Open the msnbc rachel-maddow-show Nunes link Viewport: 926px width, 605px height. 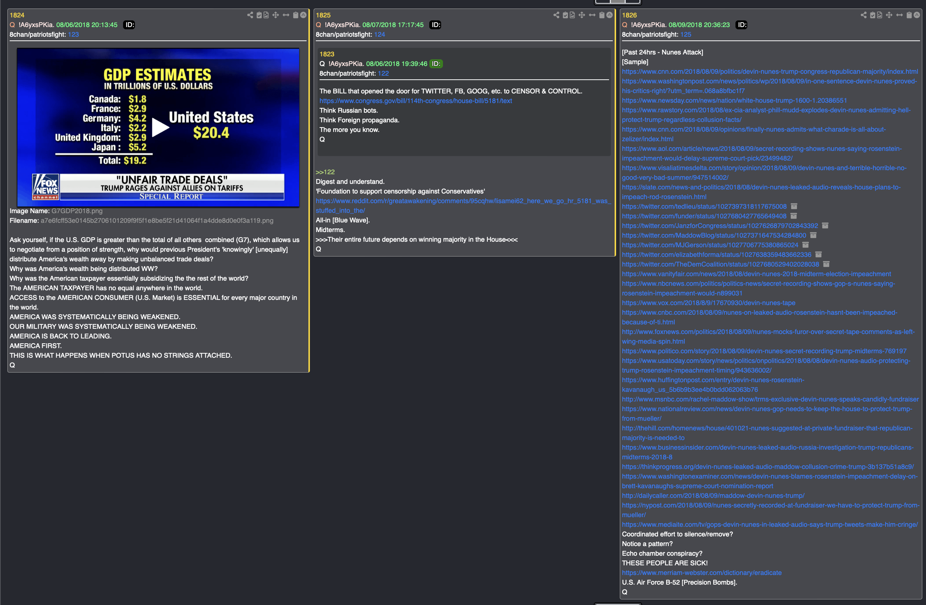coord(770,399)
